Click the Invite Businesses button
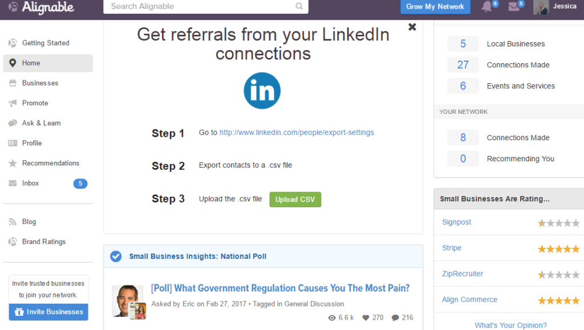This screenshot has height=330, width=584. click(48, 312)
